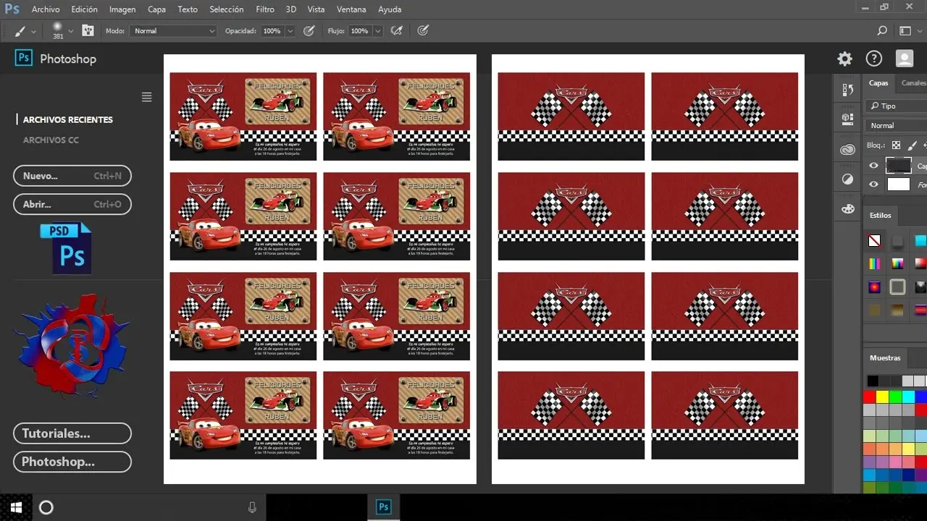Open the Filtro menu
The height and width of the screenshot is (521, 927).
[264, 9]
